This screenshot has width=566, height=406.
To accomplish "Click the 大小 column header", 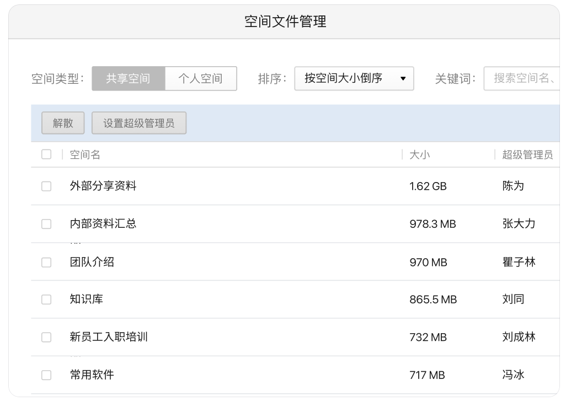I will click(x=419, y=155).
